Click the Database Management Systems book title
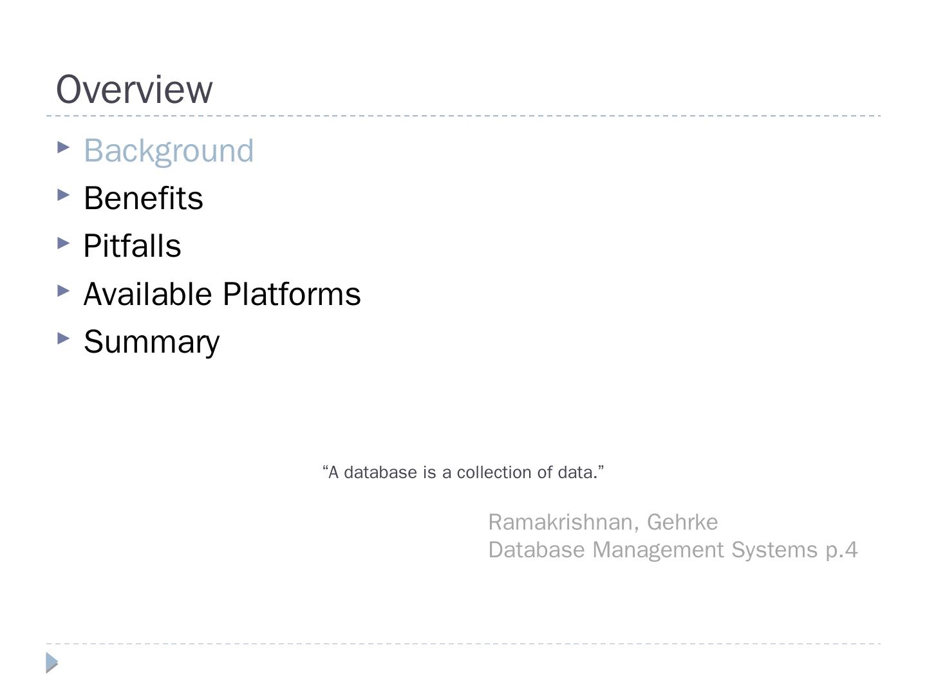The image size is (927, 695). coord(653,550)
